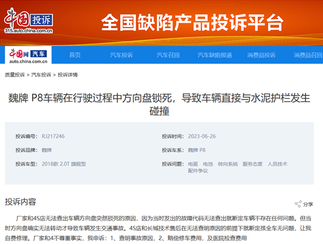The height and width of the screenshot is (244, 323).
Task: Open the 消费品召回 navigation item
Action: (308, 55)
